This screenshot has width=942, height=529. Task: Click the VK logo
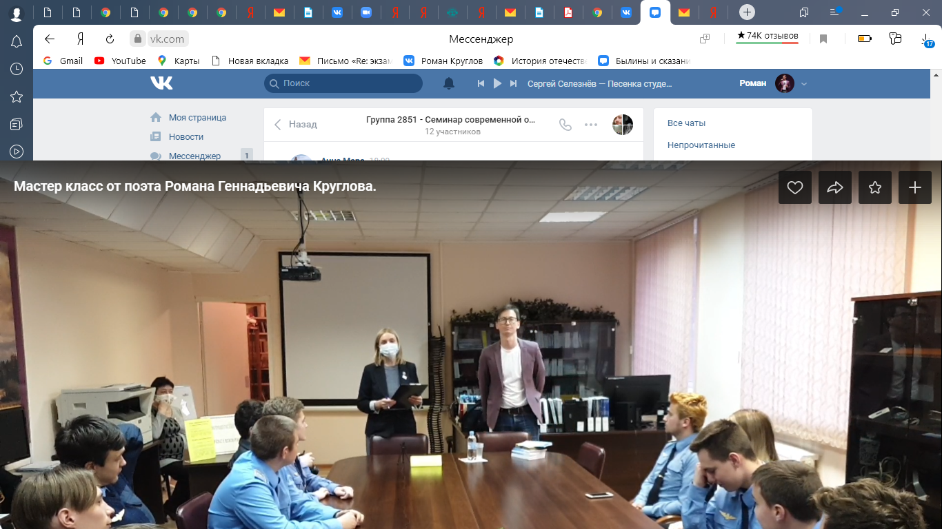[161, 83]
